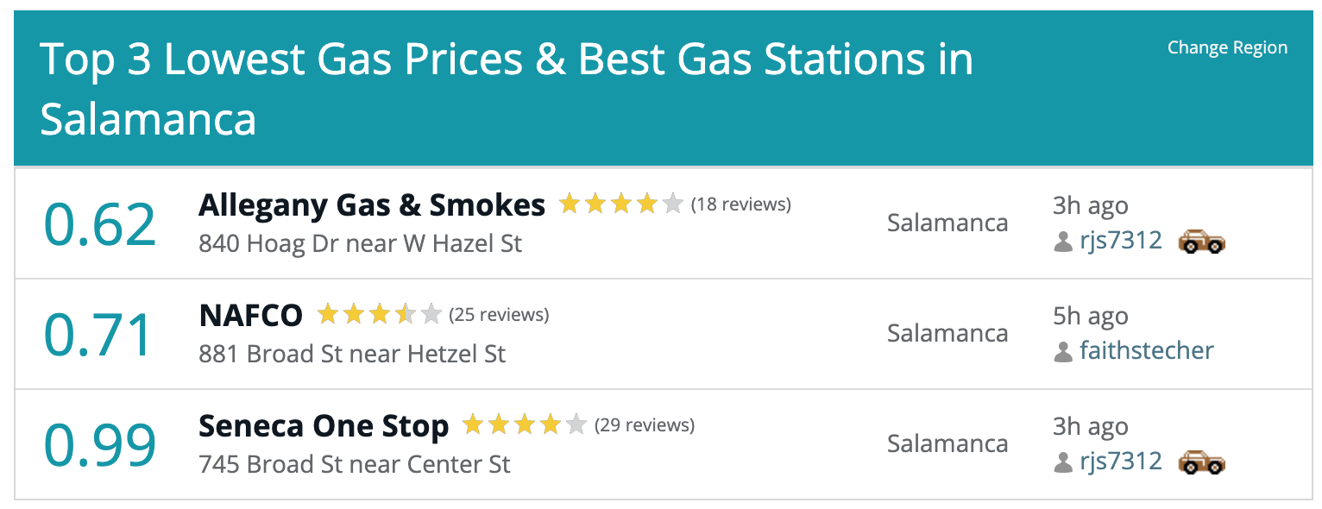
Task: Click the car icon beside Allegany's rjs7312
Action: [1201, 242]
